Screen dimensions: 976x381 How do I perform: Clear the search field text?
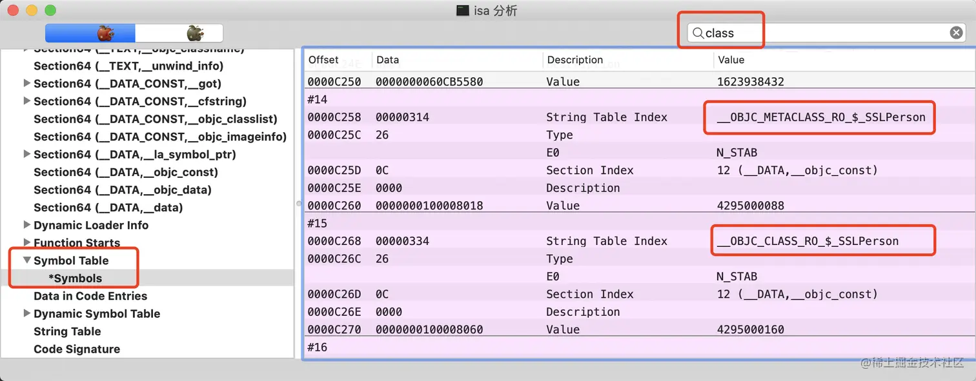tap(957, 33)
